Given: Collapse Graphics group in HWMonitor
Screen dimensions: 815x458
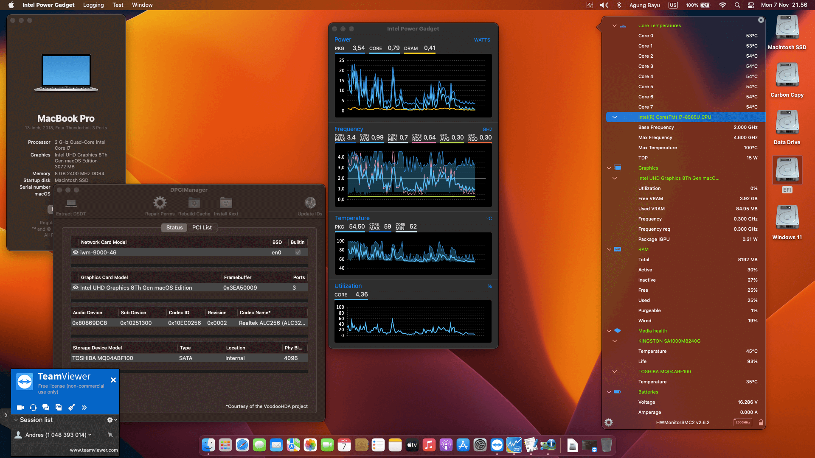Looking at the screenshot, I should (x=609, y=168).
